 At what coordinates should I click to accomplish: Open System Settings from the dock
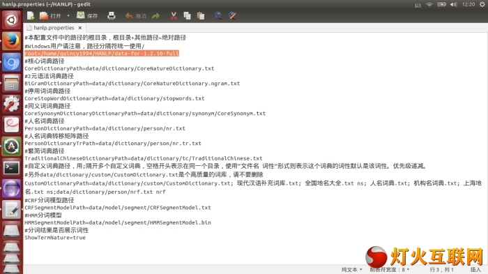(12, 104)
